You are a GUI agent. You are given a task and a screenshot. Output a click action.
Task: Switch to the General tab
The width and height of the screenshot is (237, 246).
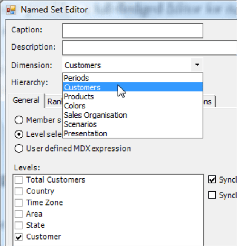pos(26,101)
